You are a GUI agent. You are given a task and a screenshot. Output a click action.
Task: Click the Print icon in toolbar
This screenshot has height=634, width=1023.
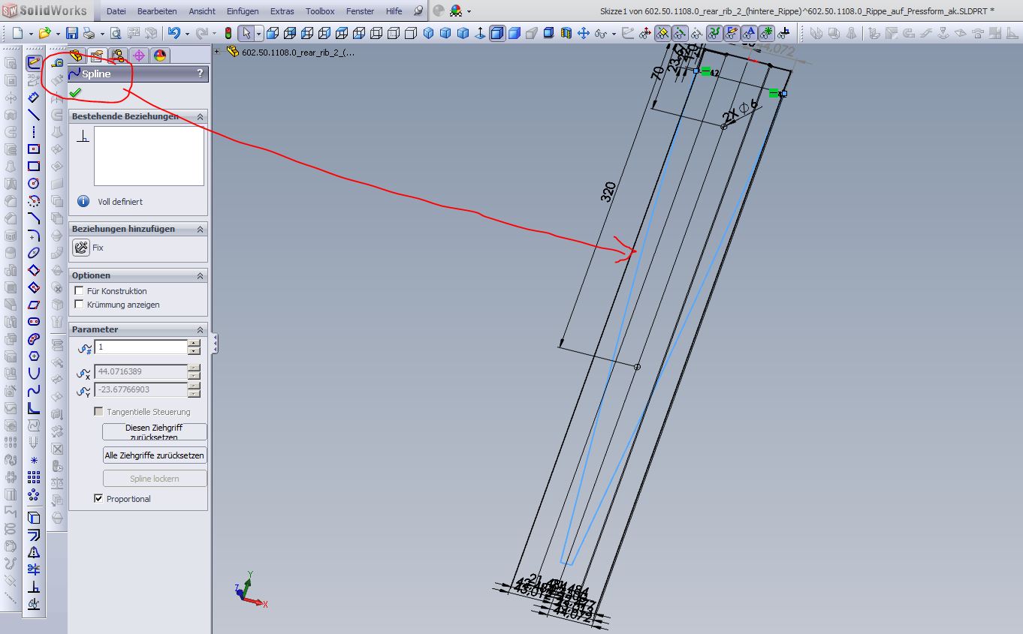[x=89, y=34]
